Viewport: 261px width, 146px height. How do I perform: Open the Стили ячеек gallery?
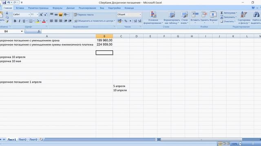pos(184,18)
